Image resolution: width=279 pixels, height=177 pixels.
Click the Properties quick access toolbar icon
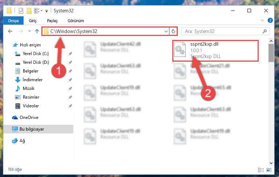click(x=21, y=11)
